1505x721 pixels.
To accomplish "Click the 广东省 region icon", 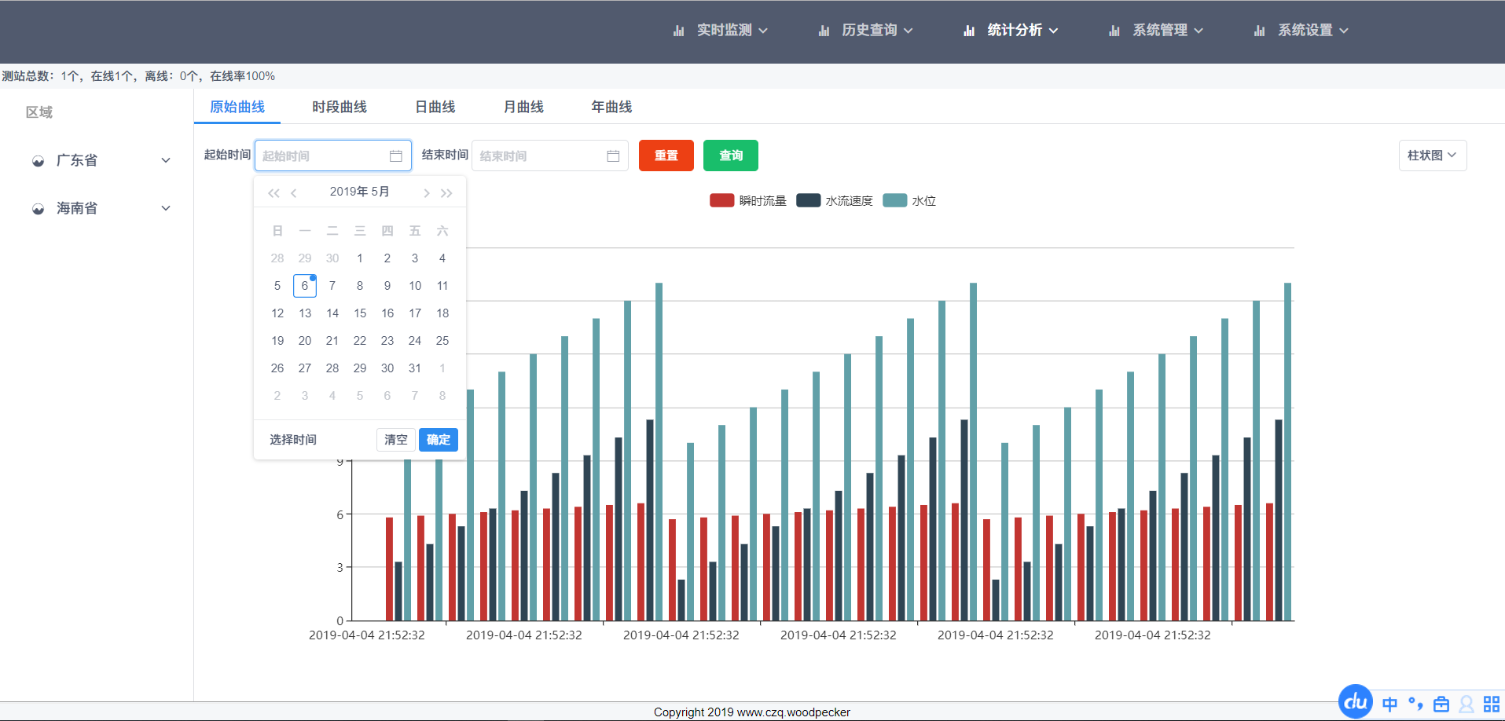I will click(38, 161).
